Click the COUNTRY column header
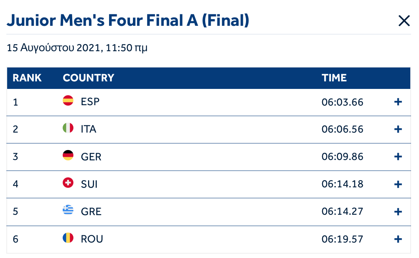419x258 pixels. 88,78
